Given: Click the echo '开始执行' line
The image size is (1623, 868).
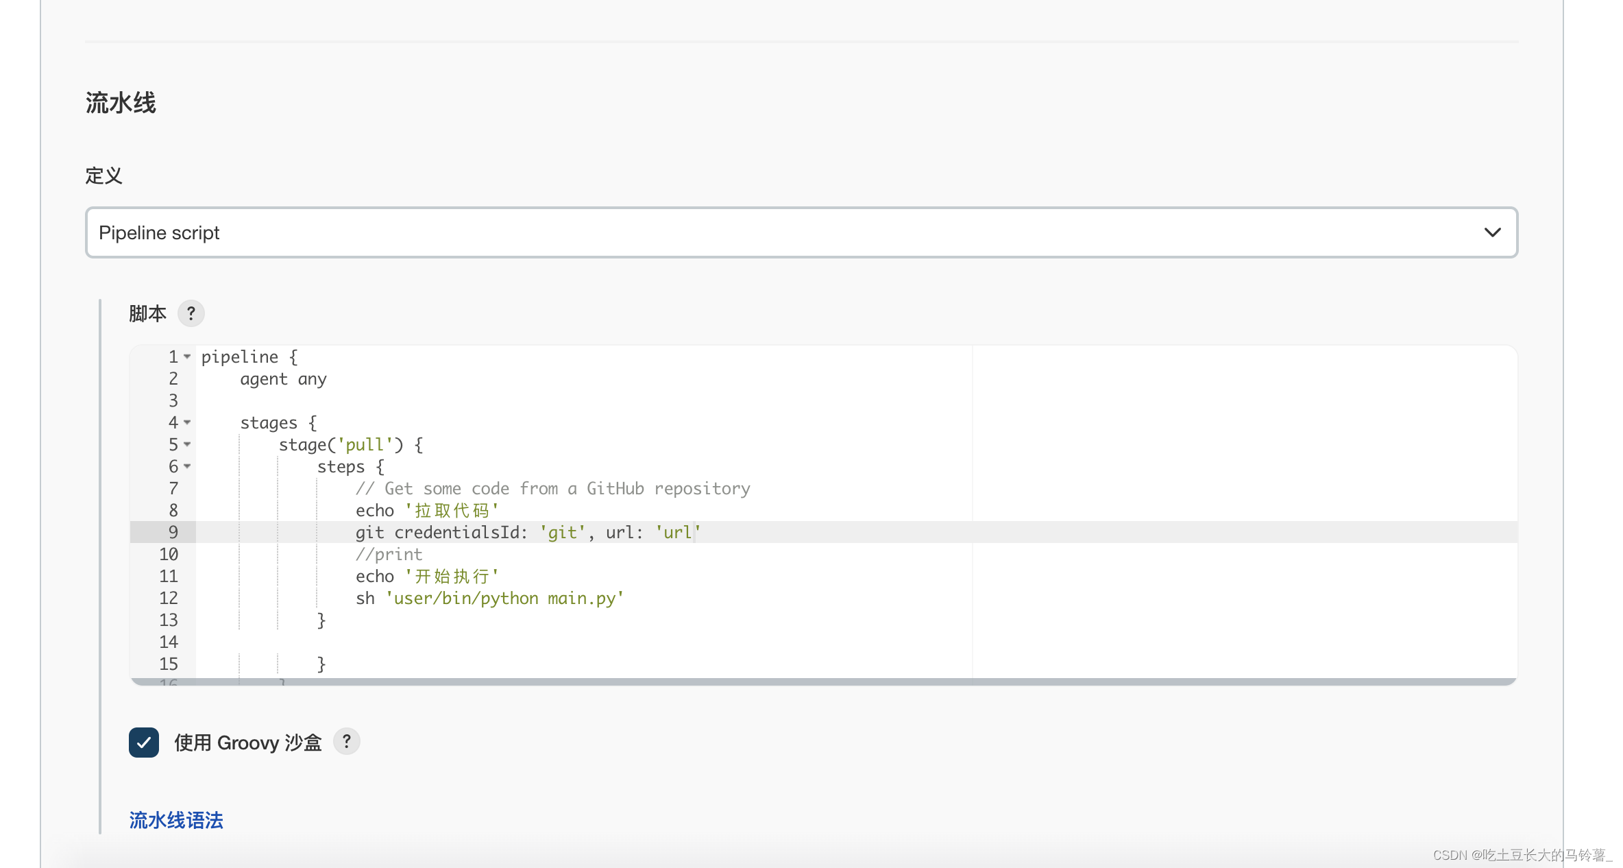Looking at the screenshot, I should (x=426, y=576).
